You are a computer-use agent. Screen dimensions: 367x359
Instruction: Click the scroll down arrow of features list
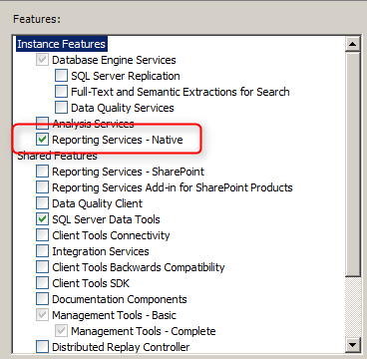click(353, 345)
